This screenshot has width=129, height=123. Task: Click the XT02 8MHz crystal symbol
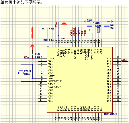point(98,30)
